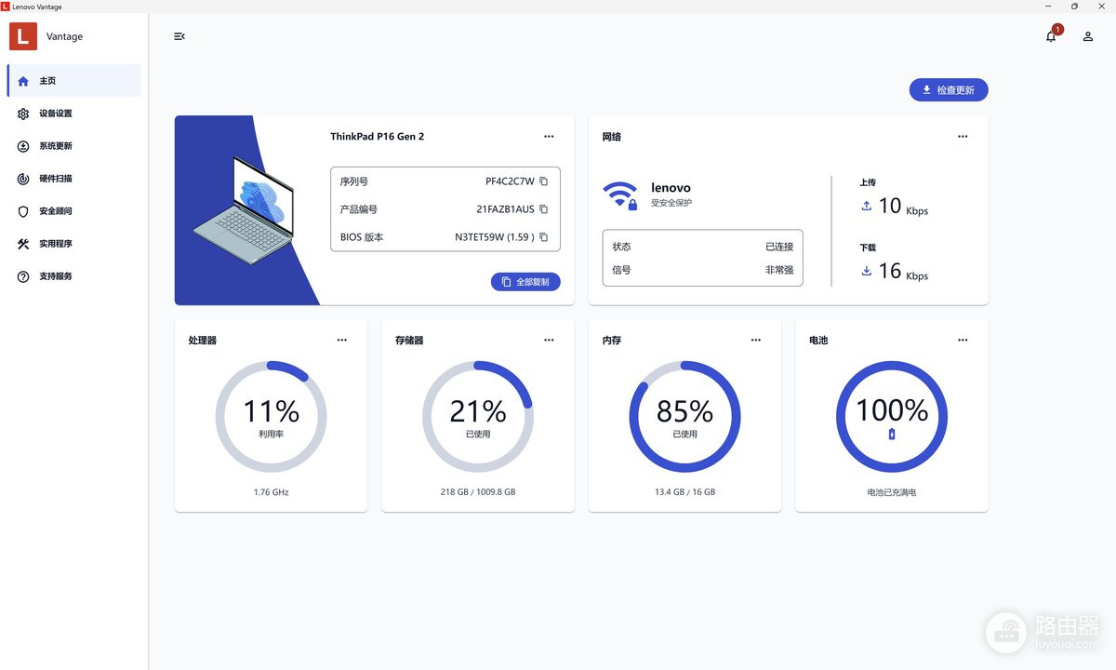Click the 已连接 status value
The image size is (1116, 670).
[779, 247]
